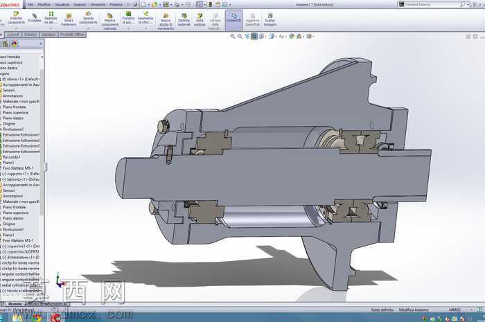
Task: Open the Funzioni di assieme tool
Action: coord(128,18)
